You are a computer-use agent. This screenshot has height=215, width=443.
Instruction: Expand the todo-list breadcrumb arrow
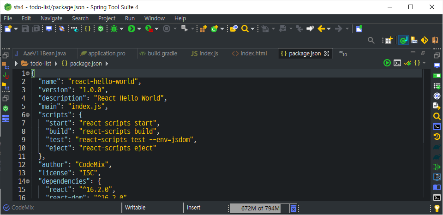(x=17, y=64)
